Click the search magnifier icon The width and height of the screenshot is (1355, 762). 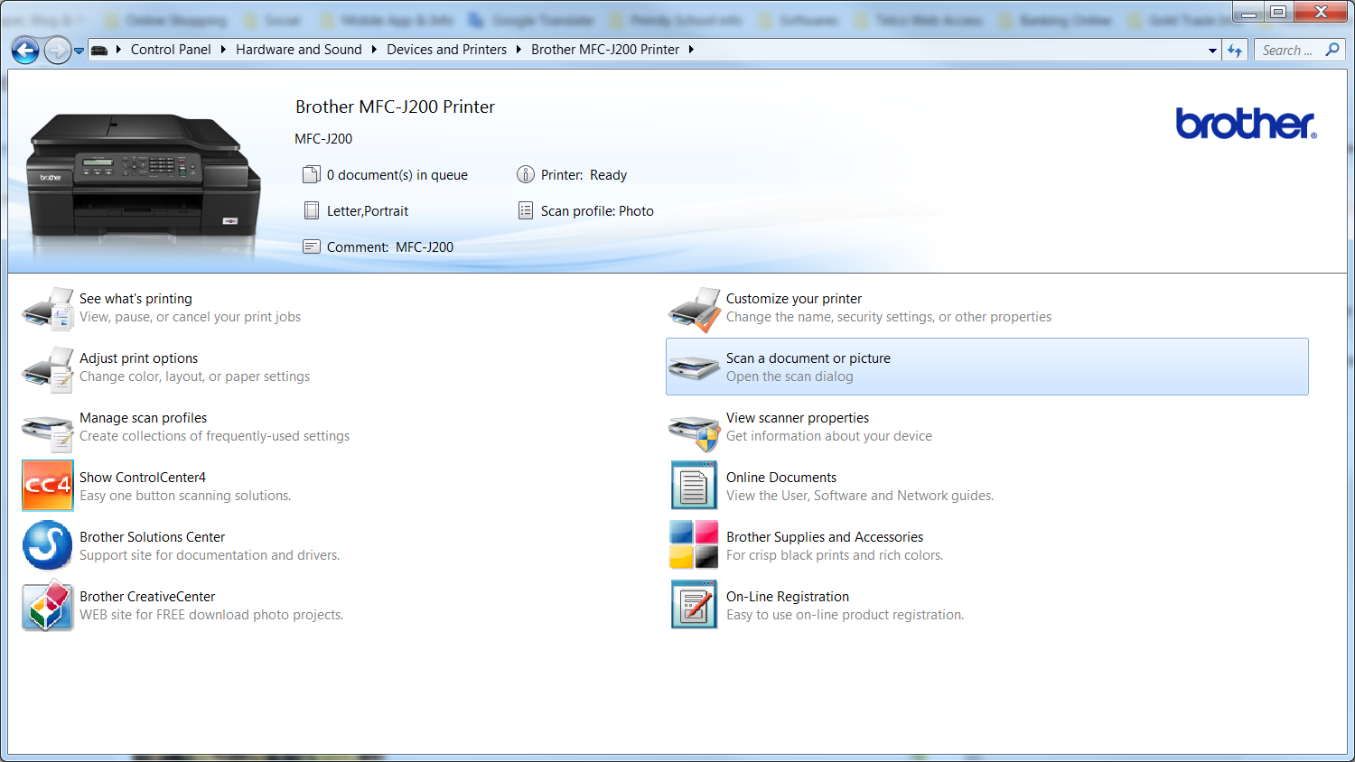tap(1332, 50)
